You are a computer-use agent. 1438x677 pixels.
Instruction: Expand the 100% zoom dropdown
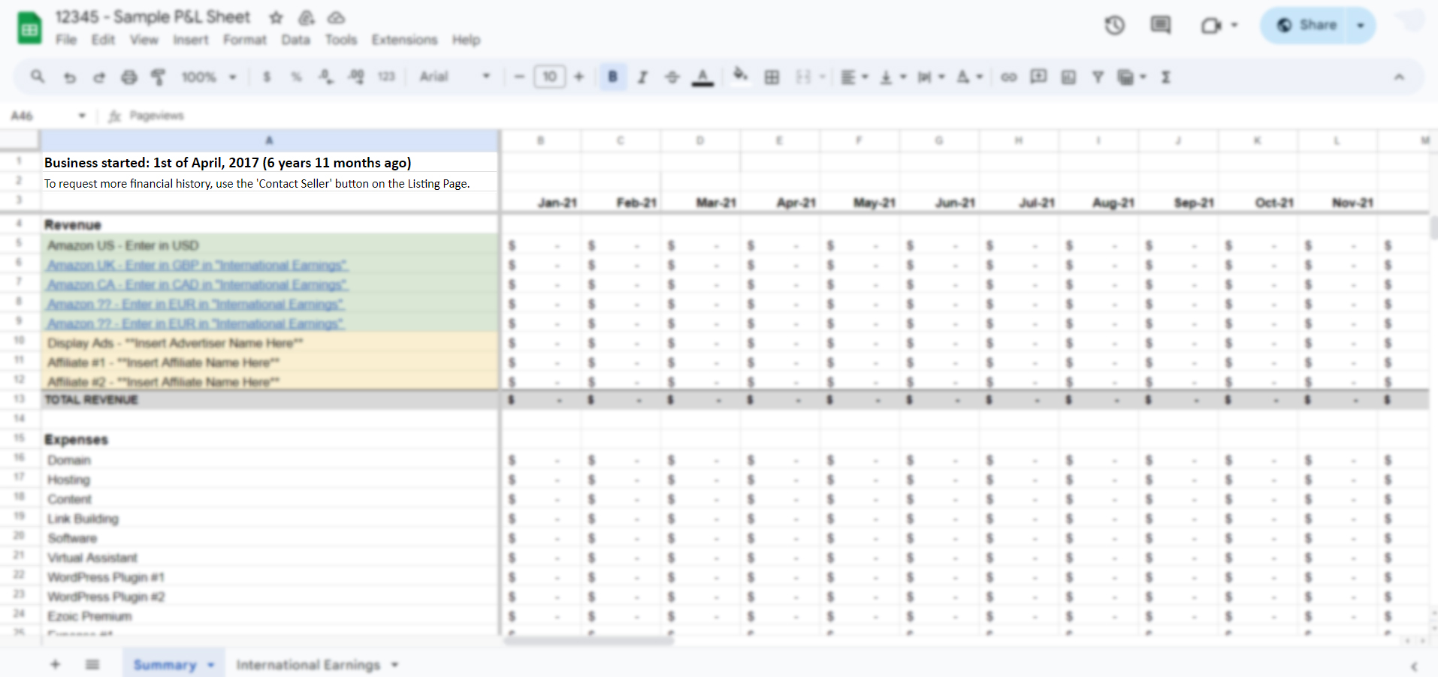point(208,77)
